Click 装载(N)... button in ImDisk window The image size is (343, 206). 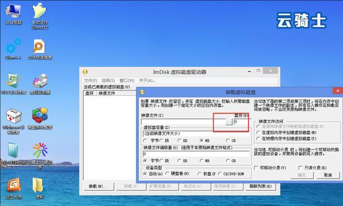[99, 186]
